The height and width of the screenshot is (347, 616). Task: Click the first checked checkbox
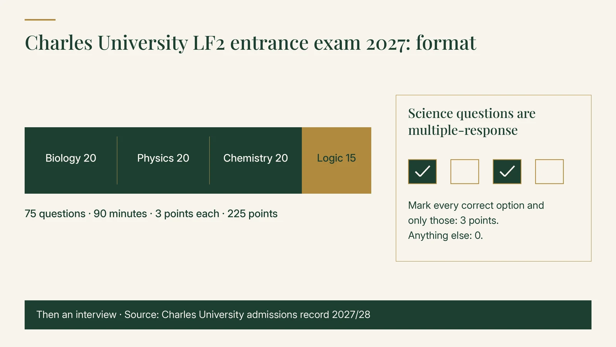tap(422, 172)
